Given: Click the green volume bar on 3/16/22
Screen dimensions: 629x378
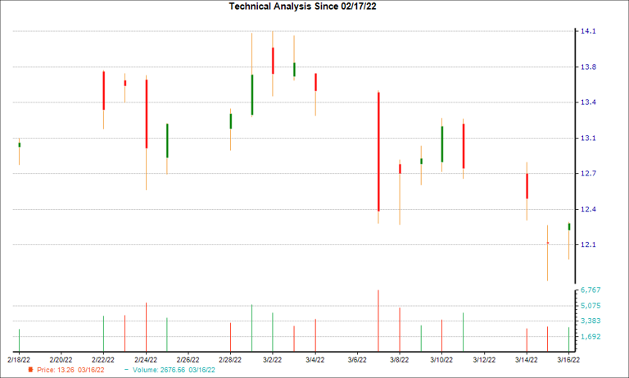Looking at the screenshot, I should [569, 339].
